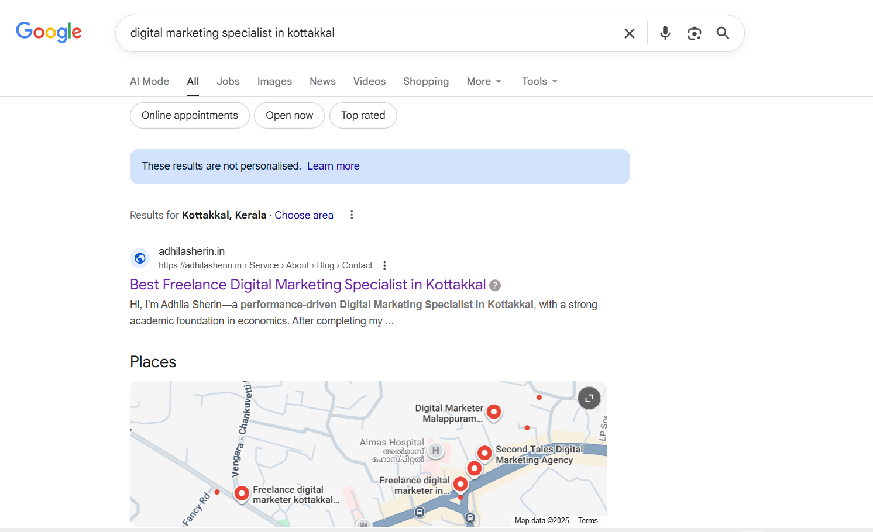Screen dimensions: 873x532
Task: Switch to the Images tab
Action: pos(274,81)
